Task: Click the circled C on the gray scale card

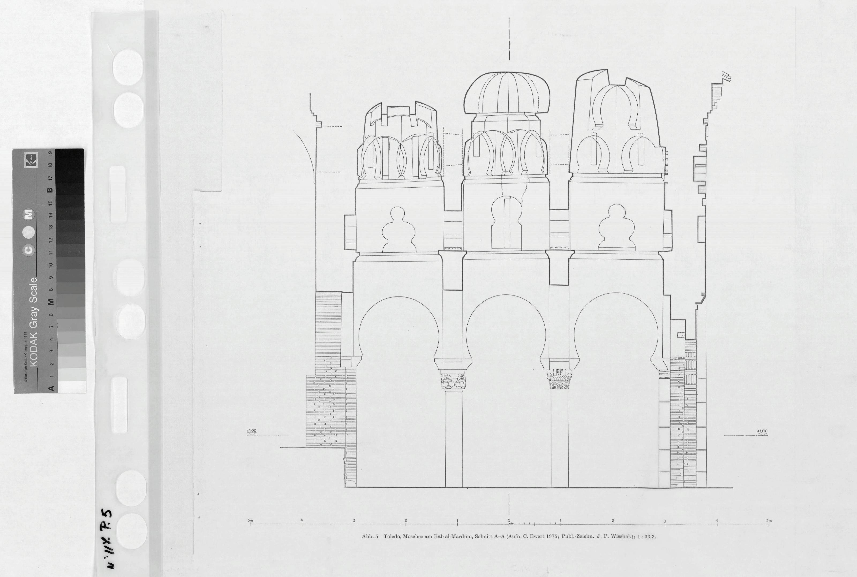Action: pos(29,250)
